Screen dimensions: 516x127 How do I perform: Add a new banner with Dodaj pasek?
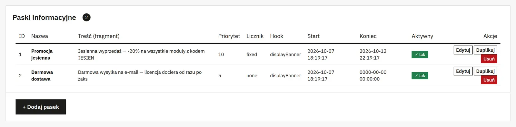pyautogui.click(x=41, y=107)
